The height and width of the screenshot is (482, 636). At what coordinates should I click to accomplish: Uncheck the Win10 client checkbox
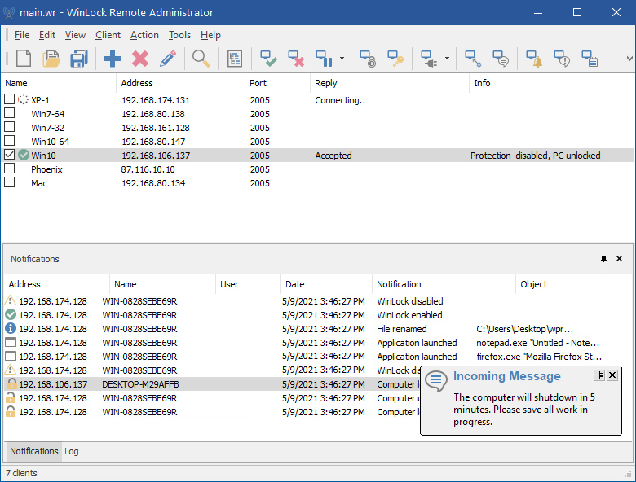click(10, 156)
